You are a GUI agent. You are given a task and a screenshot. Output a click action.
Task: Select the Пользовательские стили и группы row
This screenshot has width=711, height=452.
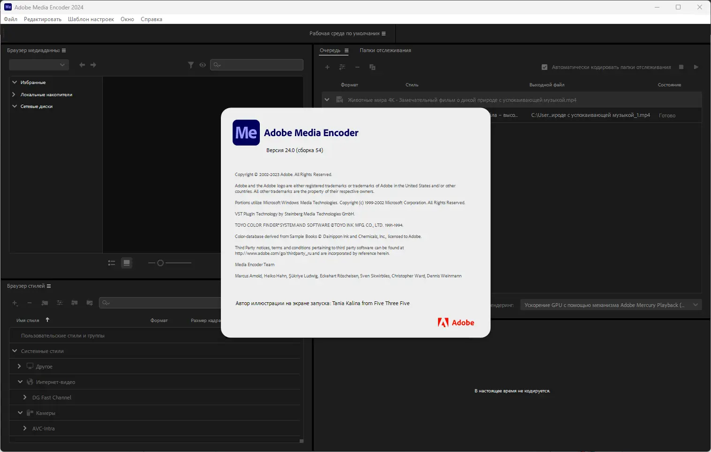155,336
